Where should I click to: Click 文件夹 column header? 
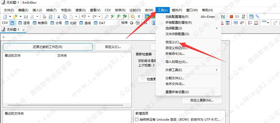pos(94,56)
